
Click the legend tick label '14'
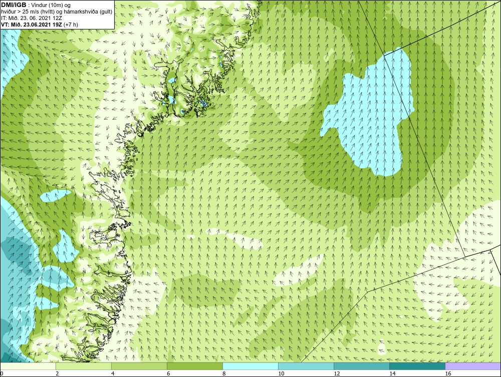click(x=392, y=373)
